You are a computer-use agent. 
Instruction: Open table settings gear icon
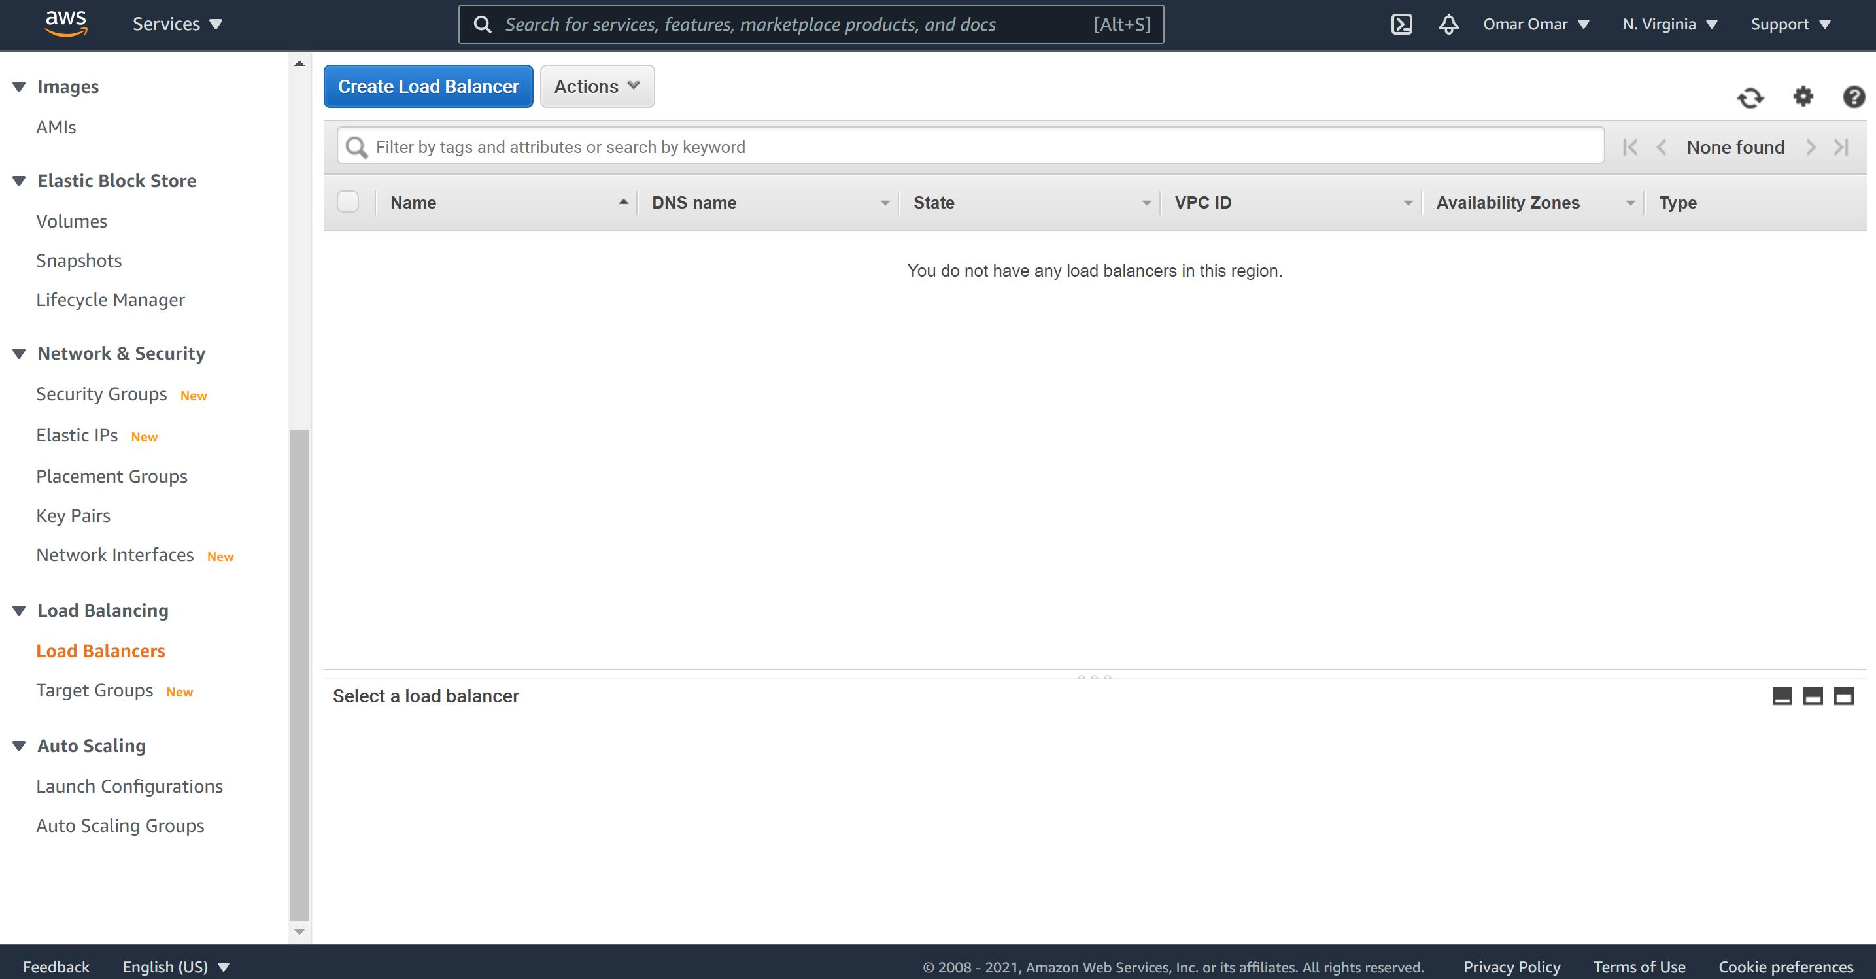pos(1803,96)
